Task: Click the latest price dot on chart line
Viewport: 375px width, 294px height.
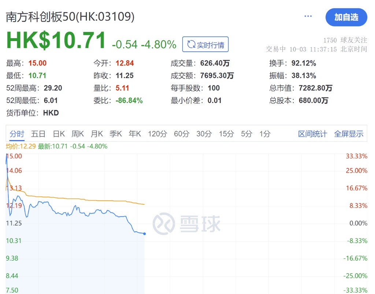Action: [145, 234]
